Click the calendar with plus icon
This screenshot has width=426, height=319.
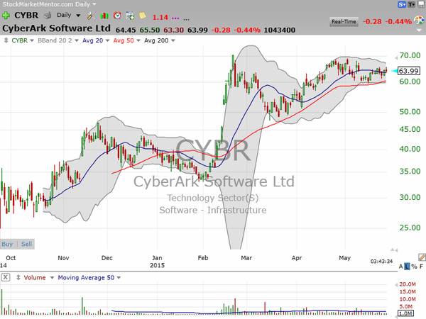[x=130, y=16]
